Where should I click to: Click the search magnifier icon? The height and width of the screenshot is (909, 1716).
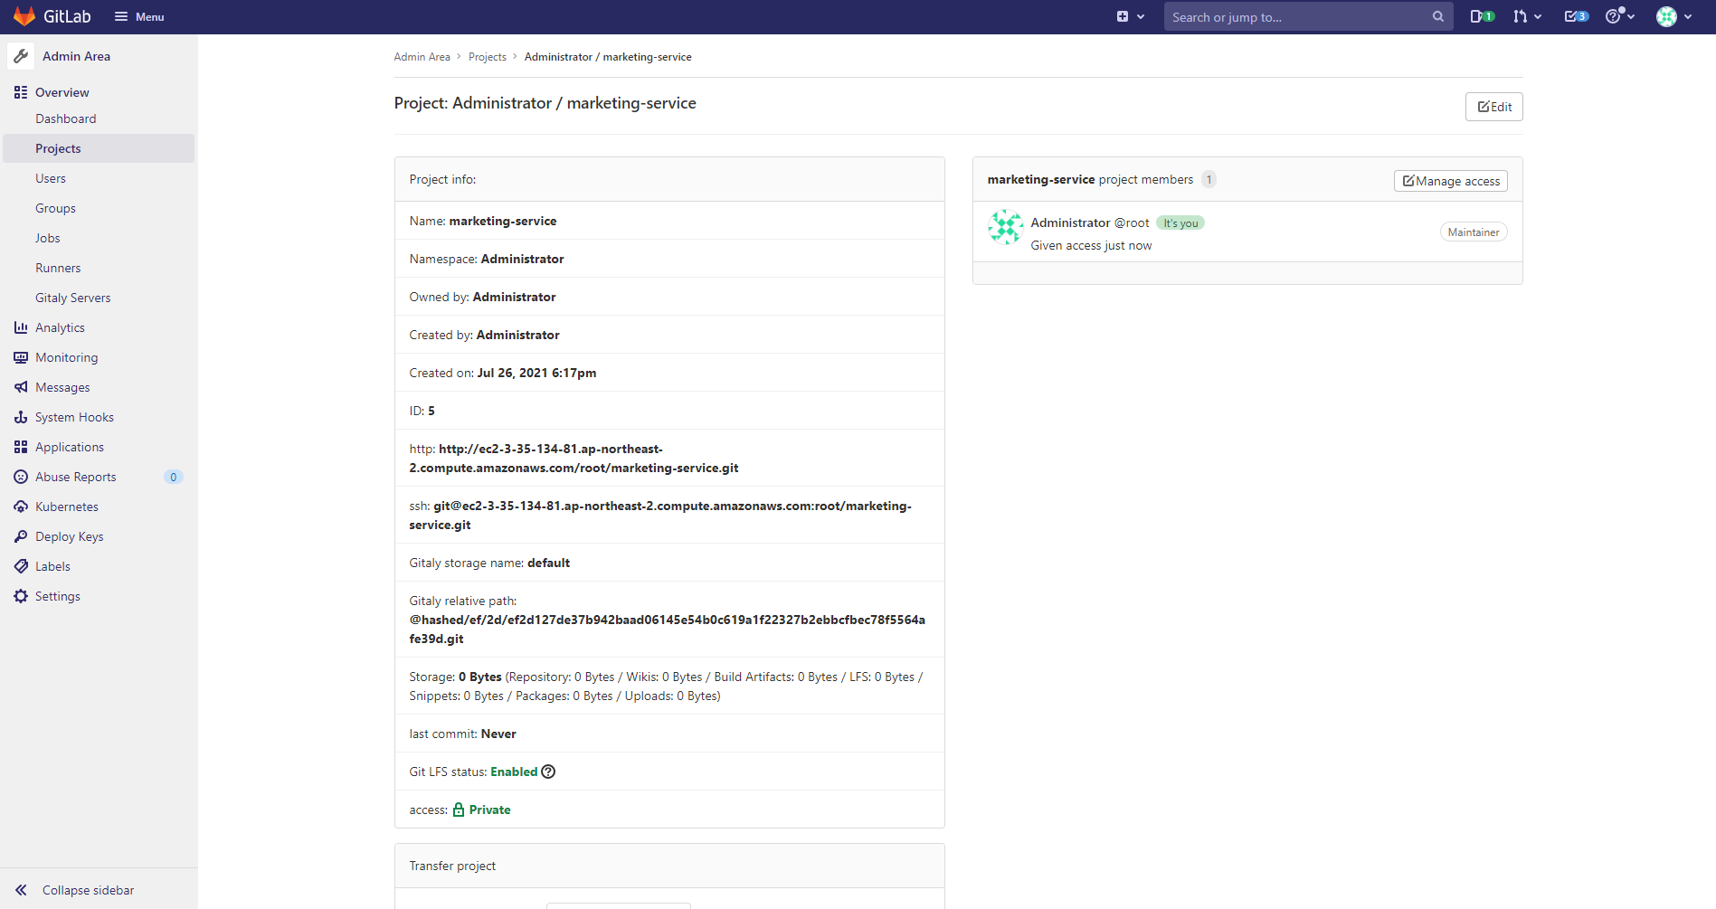pyautogui.click(x=1437, y=16)
